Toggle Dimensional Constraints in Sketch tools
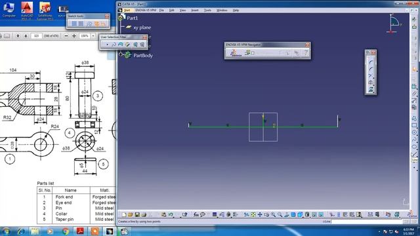420x236 pixels. [104, 24]
